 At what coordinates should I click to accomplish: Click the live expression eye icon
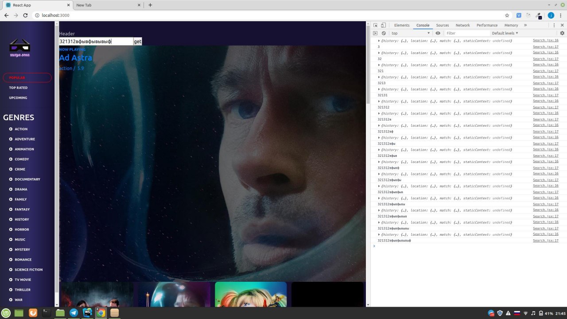tap(438, 33)
